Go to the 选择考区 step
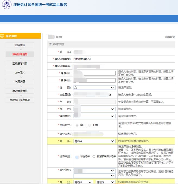The image size is (178, 184). point(20,45)
